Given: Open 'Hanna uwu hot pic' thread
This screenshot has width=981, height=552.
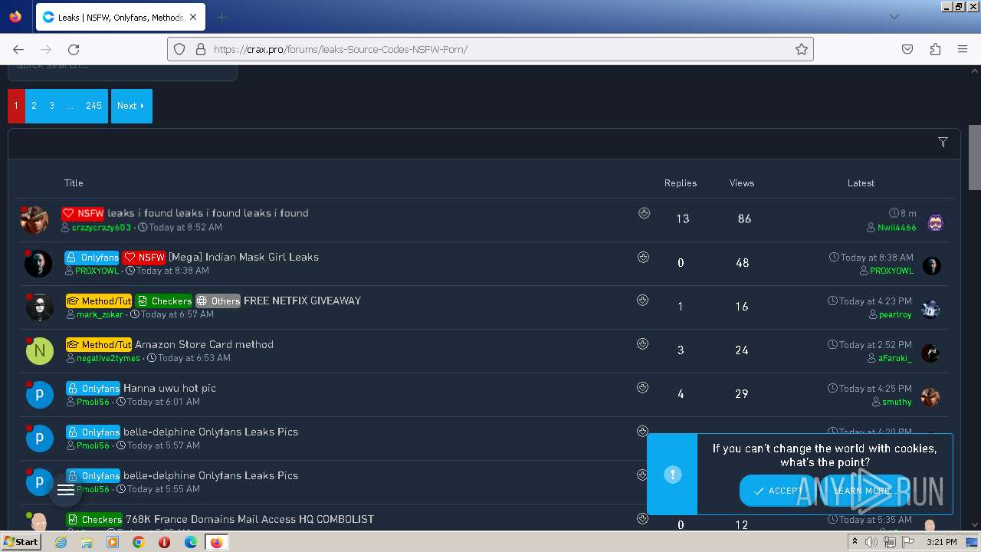Looking at the screenshot, I should [169, 388].
